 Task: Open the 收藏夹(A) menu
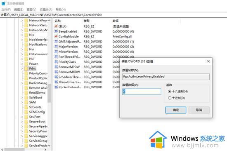tap(46, 9)
